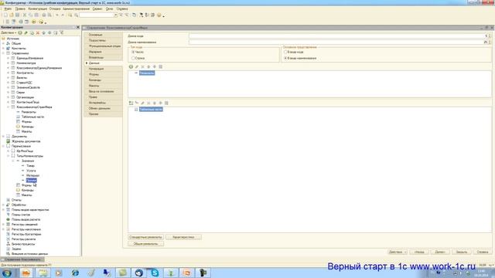Click the edit pencil icon above Реквизиты list
The image size is (495, 278).
pos(137,67)
